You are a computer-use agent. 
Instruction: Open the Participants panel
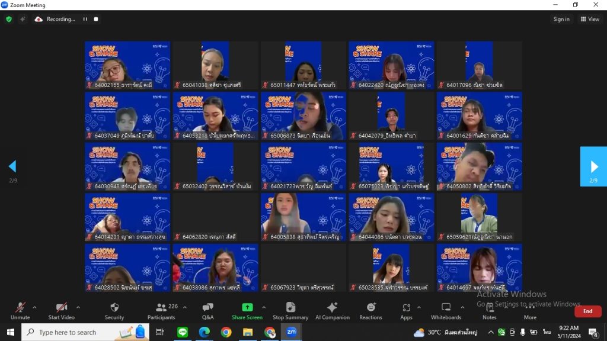tap(161, 311)
